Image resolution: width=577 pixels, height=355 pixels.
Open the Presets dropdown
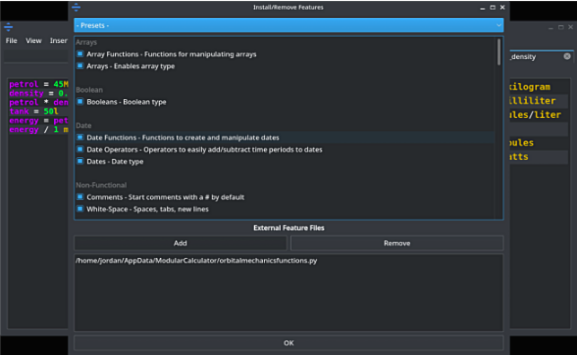click(288, 25)
